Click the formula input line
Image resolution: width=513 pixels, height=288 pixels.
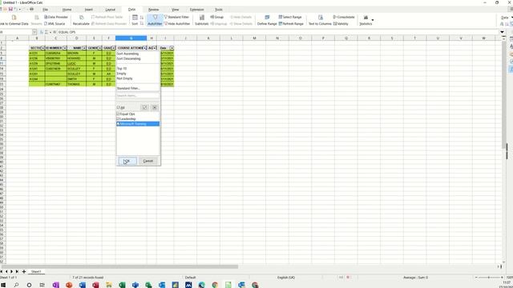(278, 32)
